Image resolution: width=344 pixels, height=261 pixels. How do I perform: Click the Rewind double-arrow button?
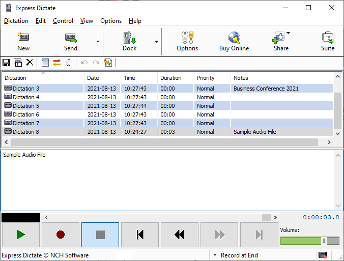coord(180,235)
